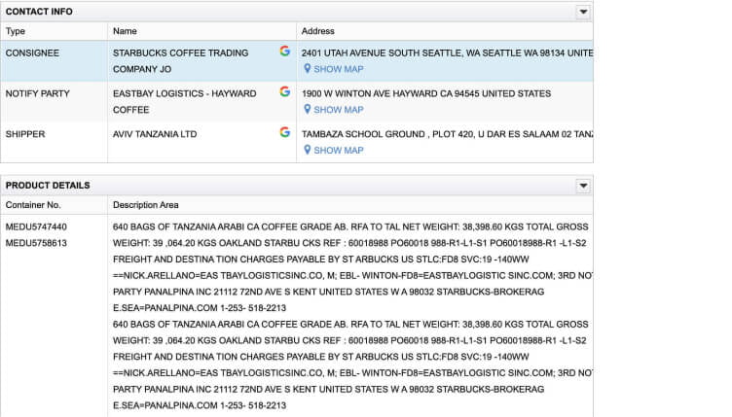
Task: Click the Container No. column header
Action: click(x=33, y=205)
